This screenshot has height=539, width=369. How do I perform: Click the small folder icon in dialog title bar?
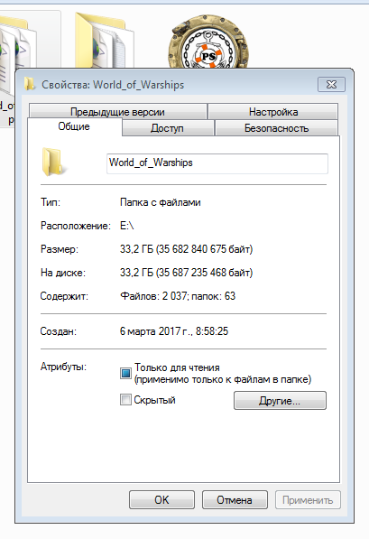tap(30, 84)
